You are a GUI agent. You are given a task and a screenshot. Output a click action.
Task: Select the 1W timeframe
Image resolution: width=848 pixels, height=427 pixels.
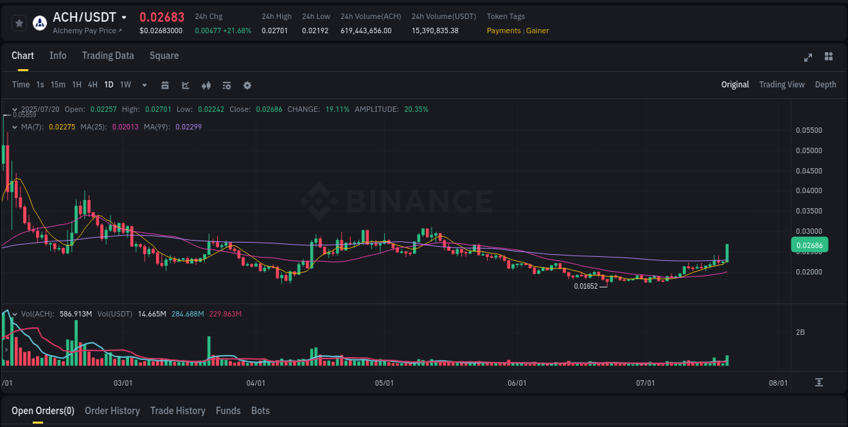[124, 85]
